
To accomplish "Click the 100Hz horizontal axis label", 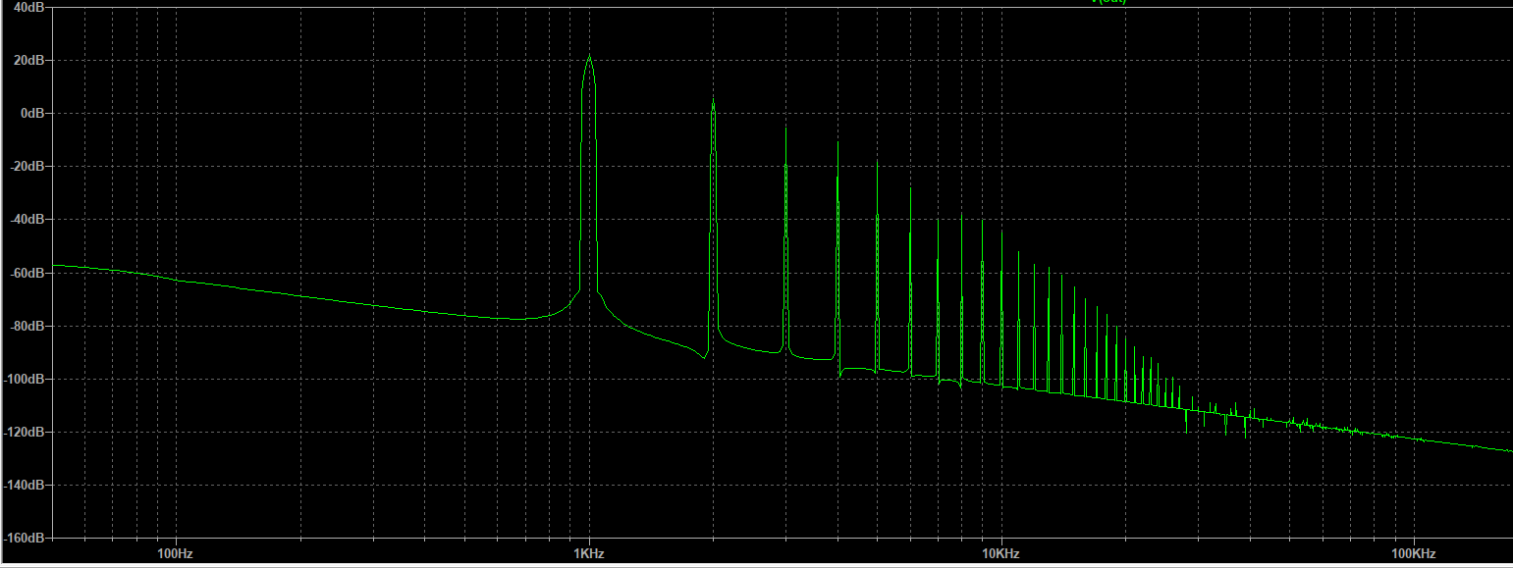I will pos(175,553).
